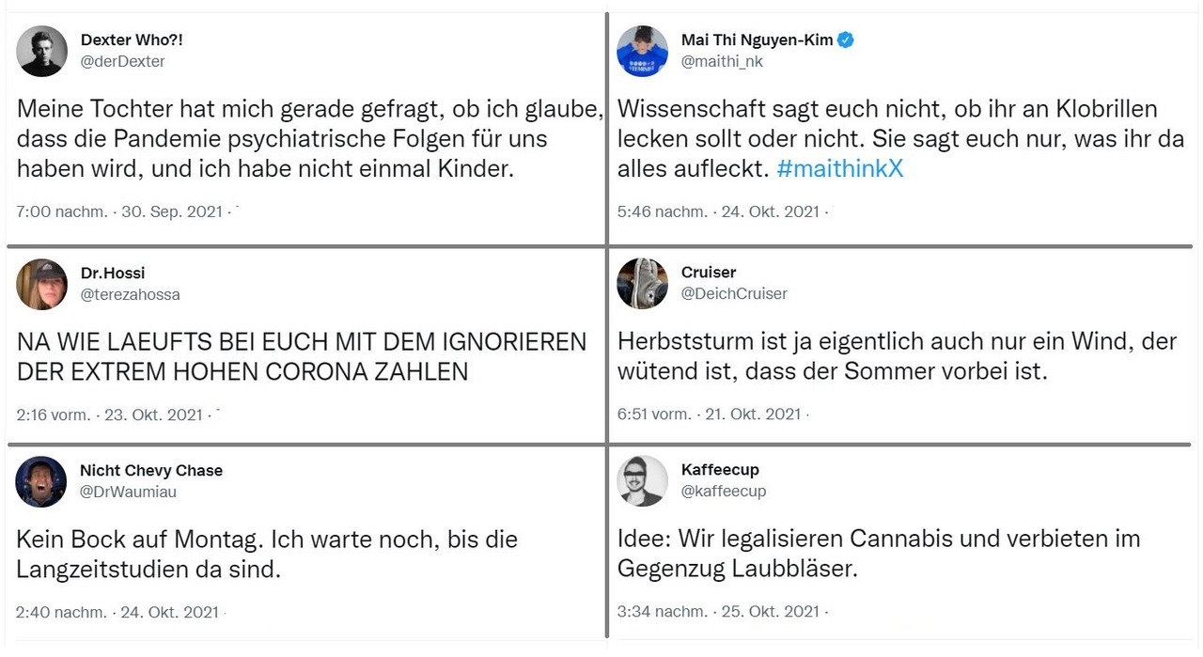The width and height of the screenshot is (1203, 657).
Task: Click the @DrWaumiau handle
Action: [129, 492]
